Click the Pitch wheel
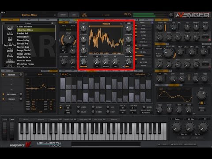 tap(5, 131)
